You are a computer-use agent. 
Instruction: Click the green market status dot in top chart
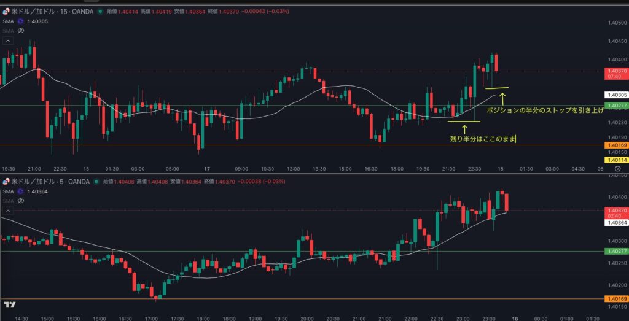101,11
